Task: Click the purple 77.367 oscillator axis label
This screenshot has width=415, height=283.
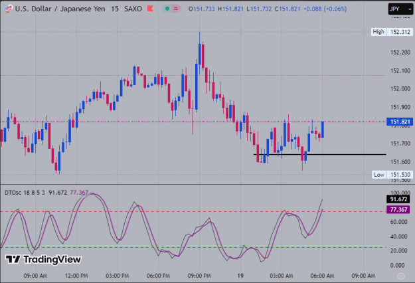Action: click(x=398, y=210)
